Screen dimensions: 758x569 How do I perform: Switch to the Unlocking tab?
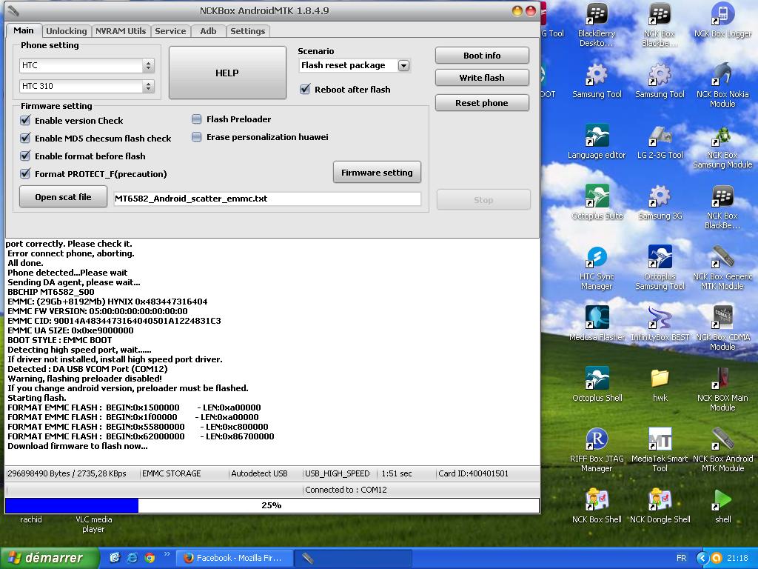tap(66, 31)
